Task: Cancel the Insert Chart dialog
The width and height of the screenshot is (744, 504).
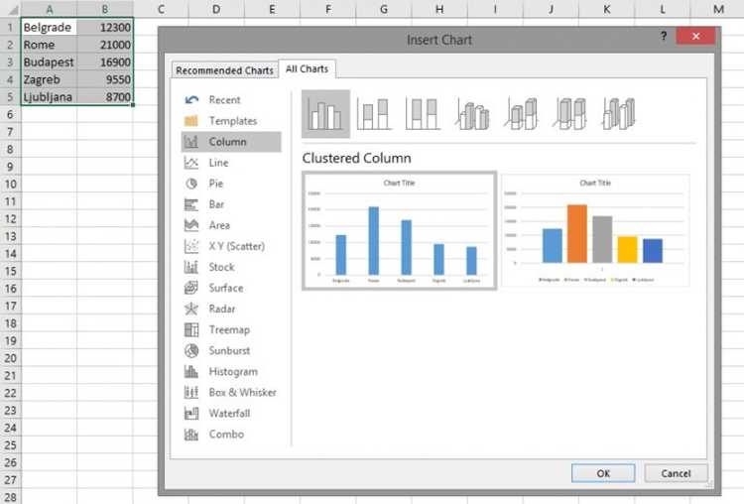Action: coord(676,473)
